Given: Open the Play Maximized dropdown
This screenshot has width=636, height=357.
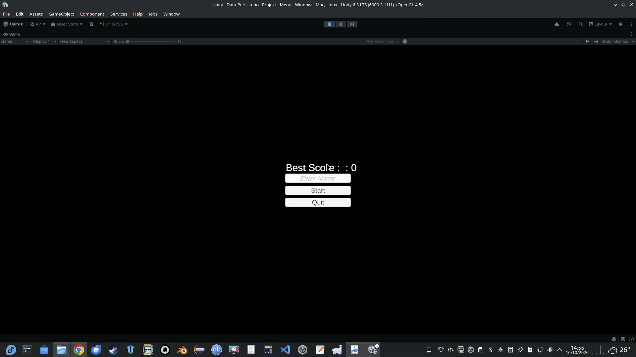Looking at the screenshot, I should coord(382,41).
